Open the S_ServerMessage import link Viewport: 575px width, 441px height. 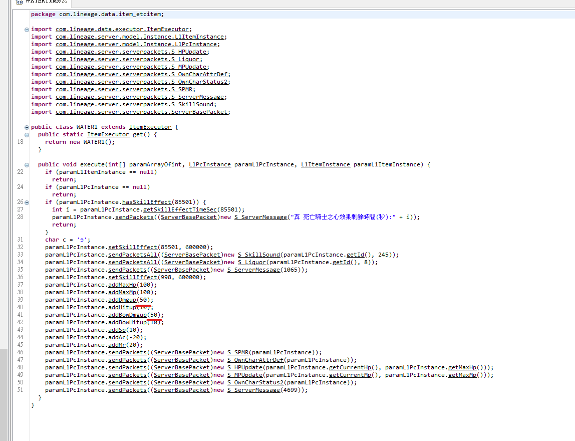tap(140, 97)
